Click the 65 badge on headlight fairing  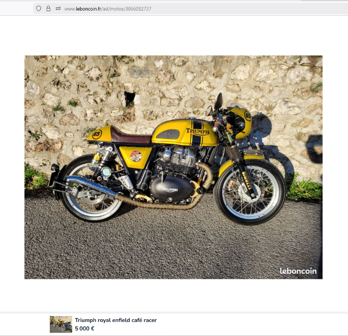click(247, 115)
